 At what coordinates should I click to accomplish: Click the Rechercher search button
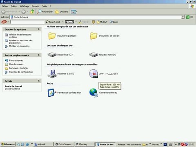pos(45,12)
